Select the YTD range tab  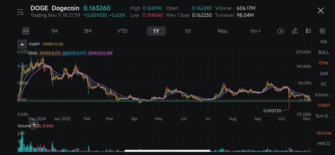click(122, 31)
